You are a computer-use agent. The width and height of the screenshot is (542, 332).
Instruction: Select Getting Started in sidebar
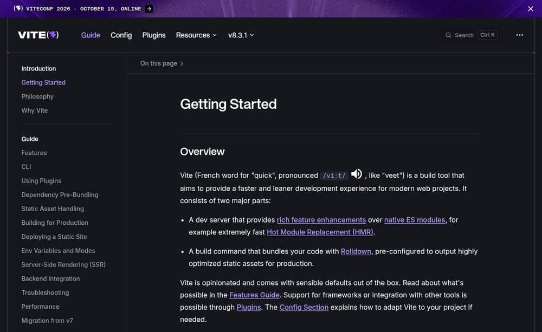click(x=43, y=82)
